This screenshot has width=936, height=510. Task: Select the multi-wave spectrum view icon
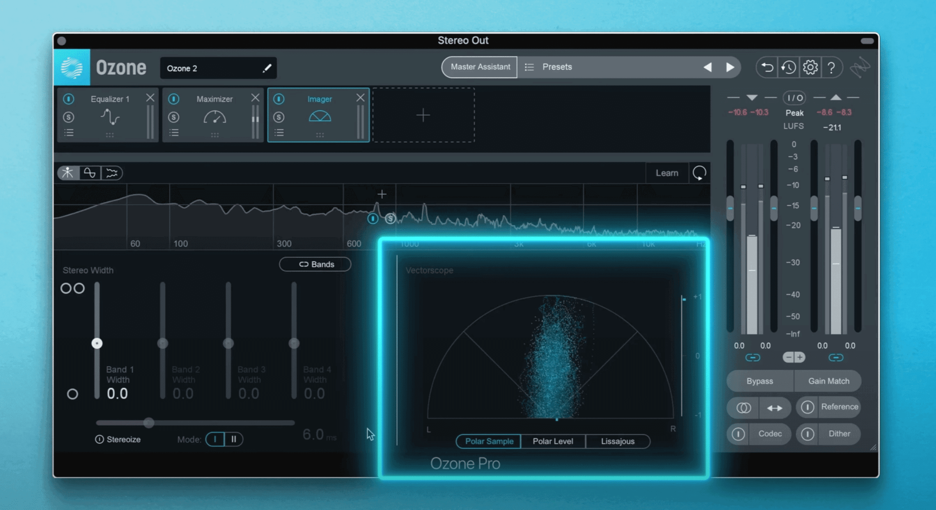click(x=112, y=173)
